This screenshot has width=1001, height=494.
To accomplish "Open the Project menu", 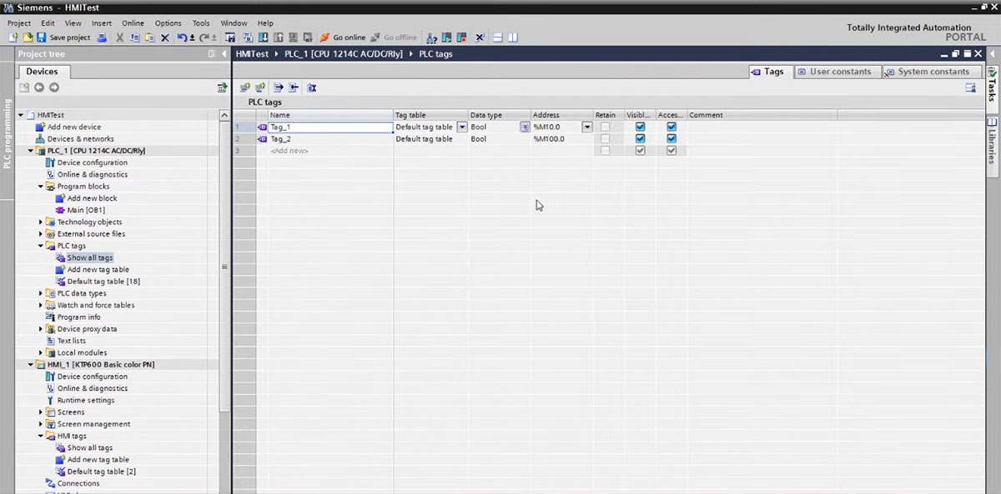I will pyautogui.click(x=19, y=23).
